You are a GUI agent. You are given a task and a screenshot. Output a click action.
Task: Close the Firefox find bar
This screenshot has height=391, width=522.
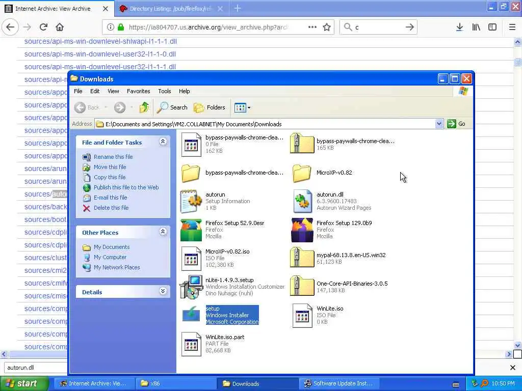513,368
